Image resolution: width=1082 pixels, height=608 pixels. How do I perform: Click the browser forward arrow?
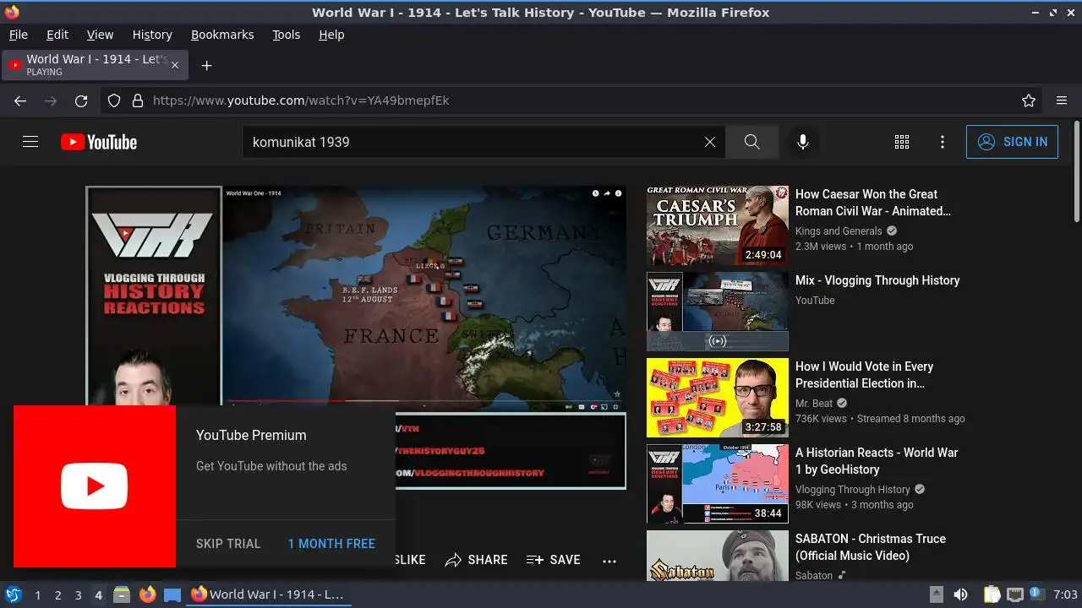(51, 100)
